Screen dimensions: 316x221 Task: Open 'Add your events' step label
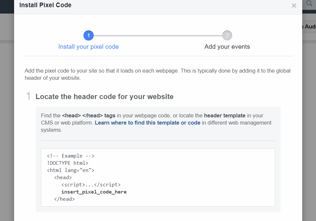point(227,47)
